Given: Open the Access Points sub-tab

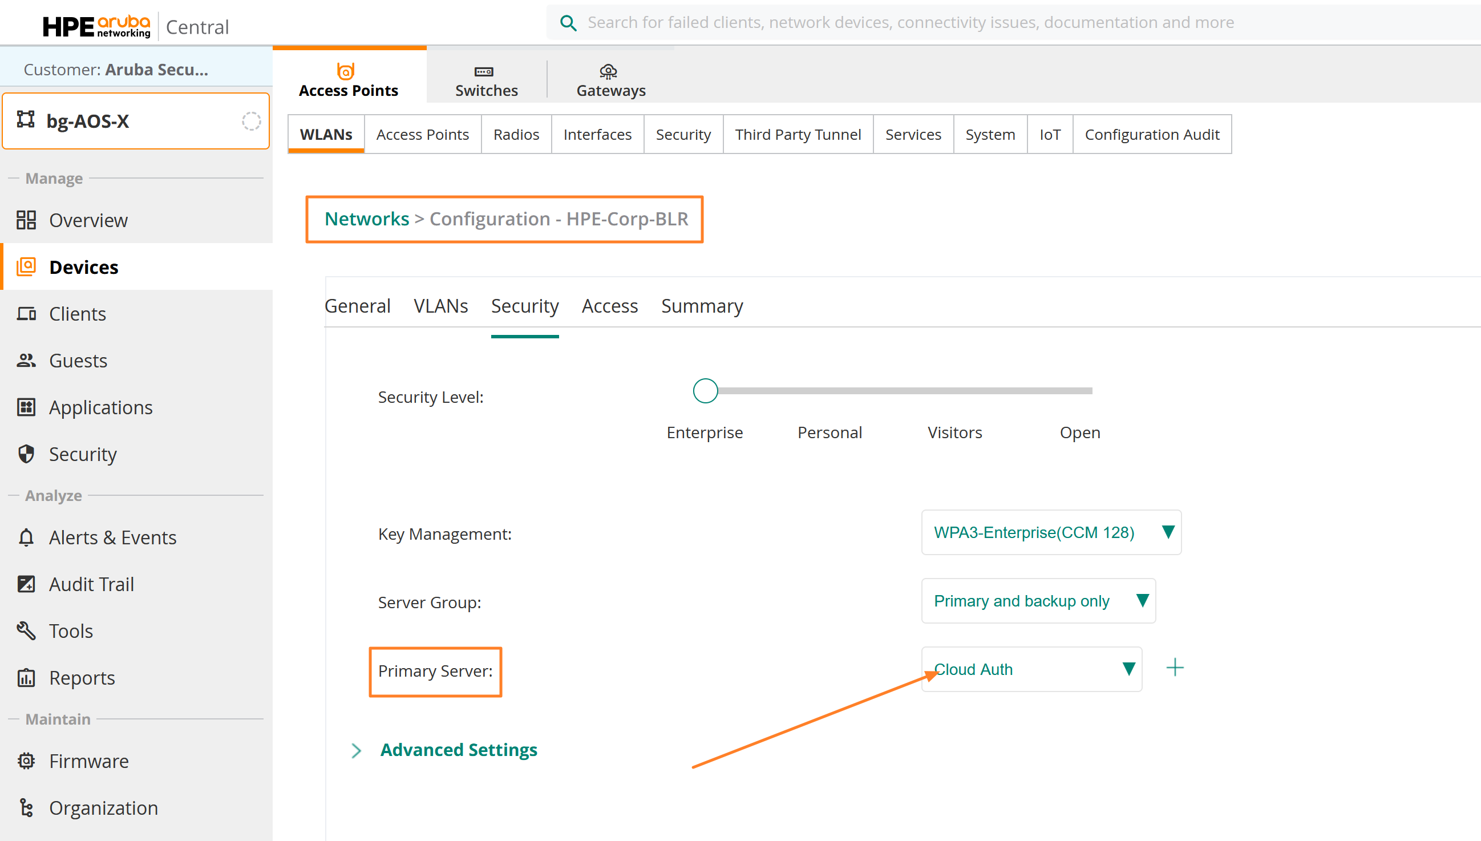Looking at the screenshot, I should click(423, 134).
